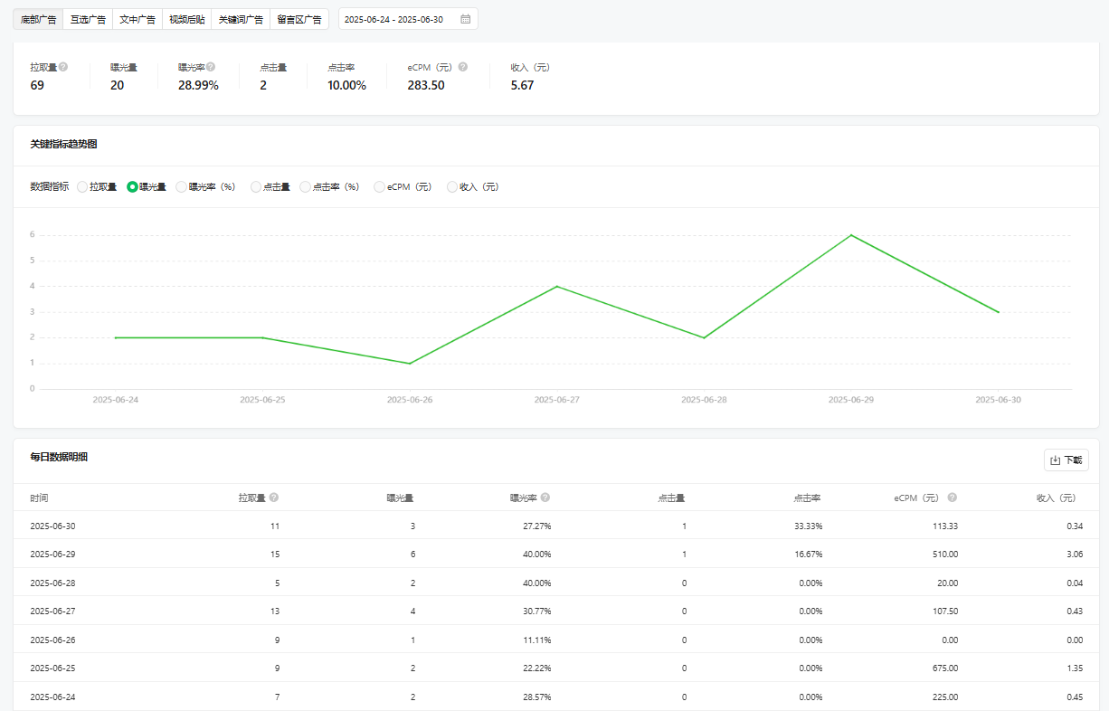This screenshot has height=711, width=1109.
Task: Click the 下载 download button
Action: 1066,460
